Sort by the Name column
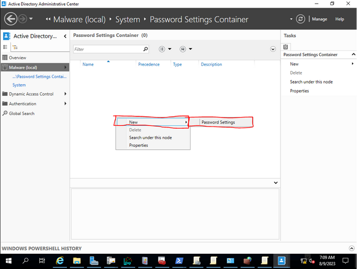Viewport: 357px width, 269px height. (88, 64)
